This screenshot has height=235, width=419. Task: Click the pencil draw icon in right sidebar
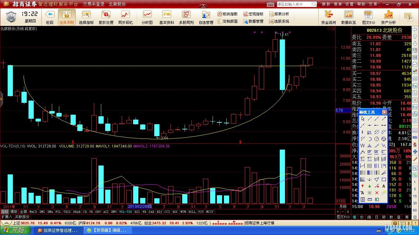[415, 159]
